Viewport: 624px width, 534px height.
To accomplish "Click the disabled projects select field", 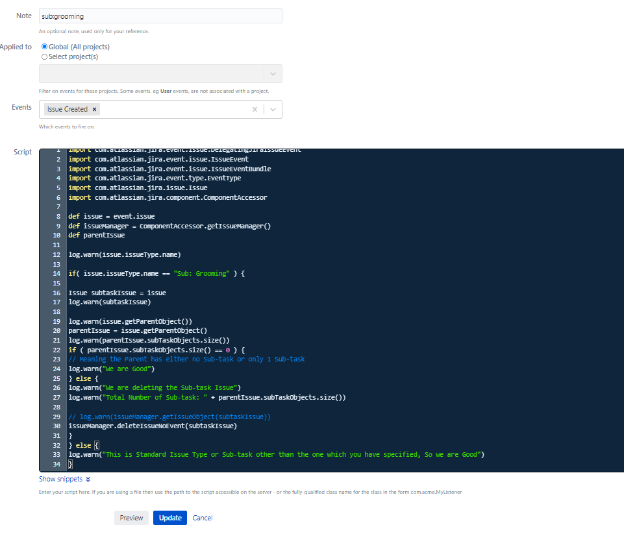I will [x=160, y=74].
